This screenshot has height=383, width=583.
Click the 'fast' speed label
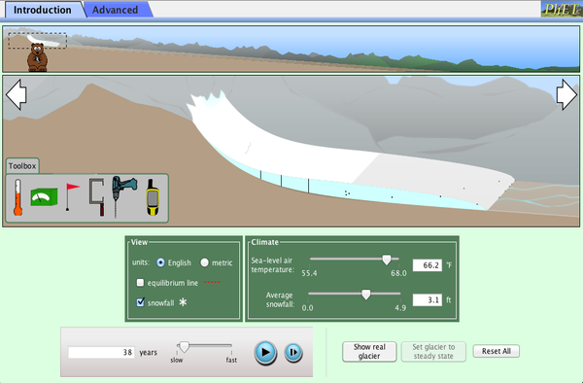coord(231,360)
